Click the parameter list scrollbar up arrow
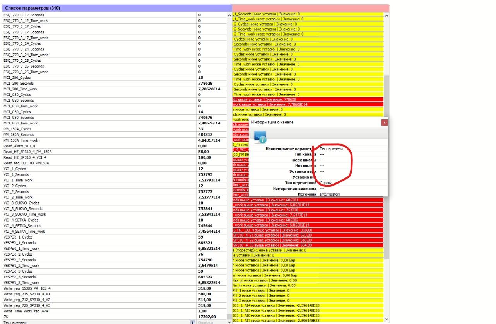 coord(229,15)
